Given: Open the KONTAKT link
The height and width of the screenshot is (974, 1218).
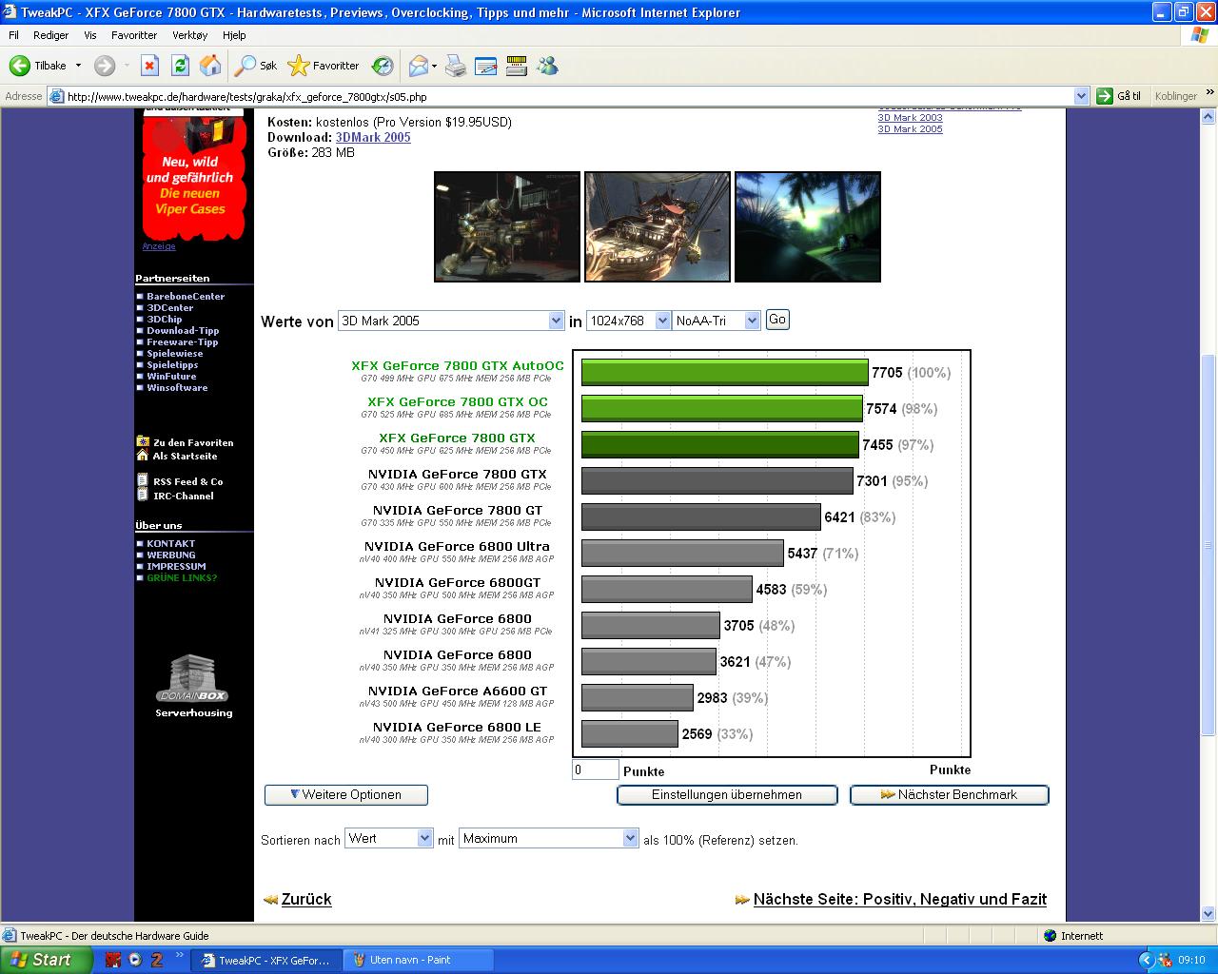Looking at the screenshot, I should [170, 543].
